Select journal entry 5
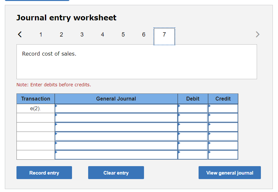 coord(123,34)
